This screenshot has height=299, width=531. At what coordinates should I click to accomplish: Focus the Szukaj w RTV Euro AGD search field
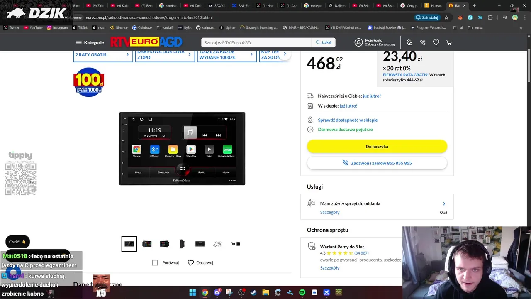tap(256, 42)
